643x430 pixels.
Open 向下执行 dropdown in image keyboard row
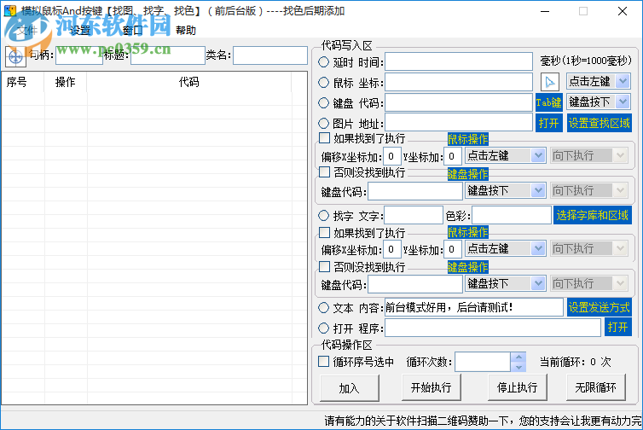coord(620,190)
